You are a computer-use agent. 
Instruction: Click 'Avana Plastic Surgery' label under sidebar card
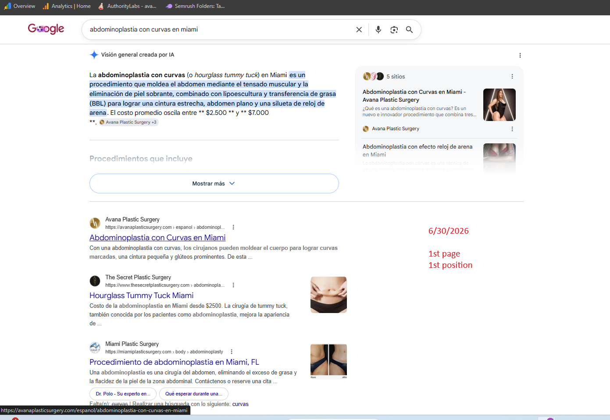pos(396,129)
